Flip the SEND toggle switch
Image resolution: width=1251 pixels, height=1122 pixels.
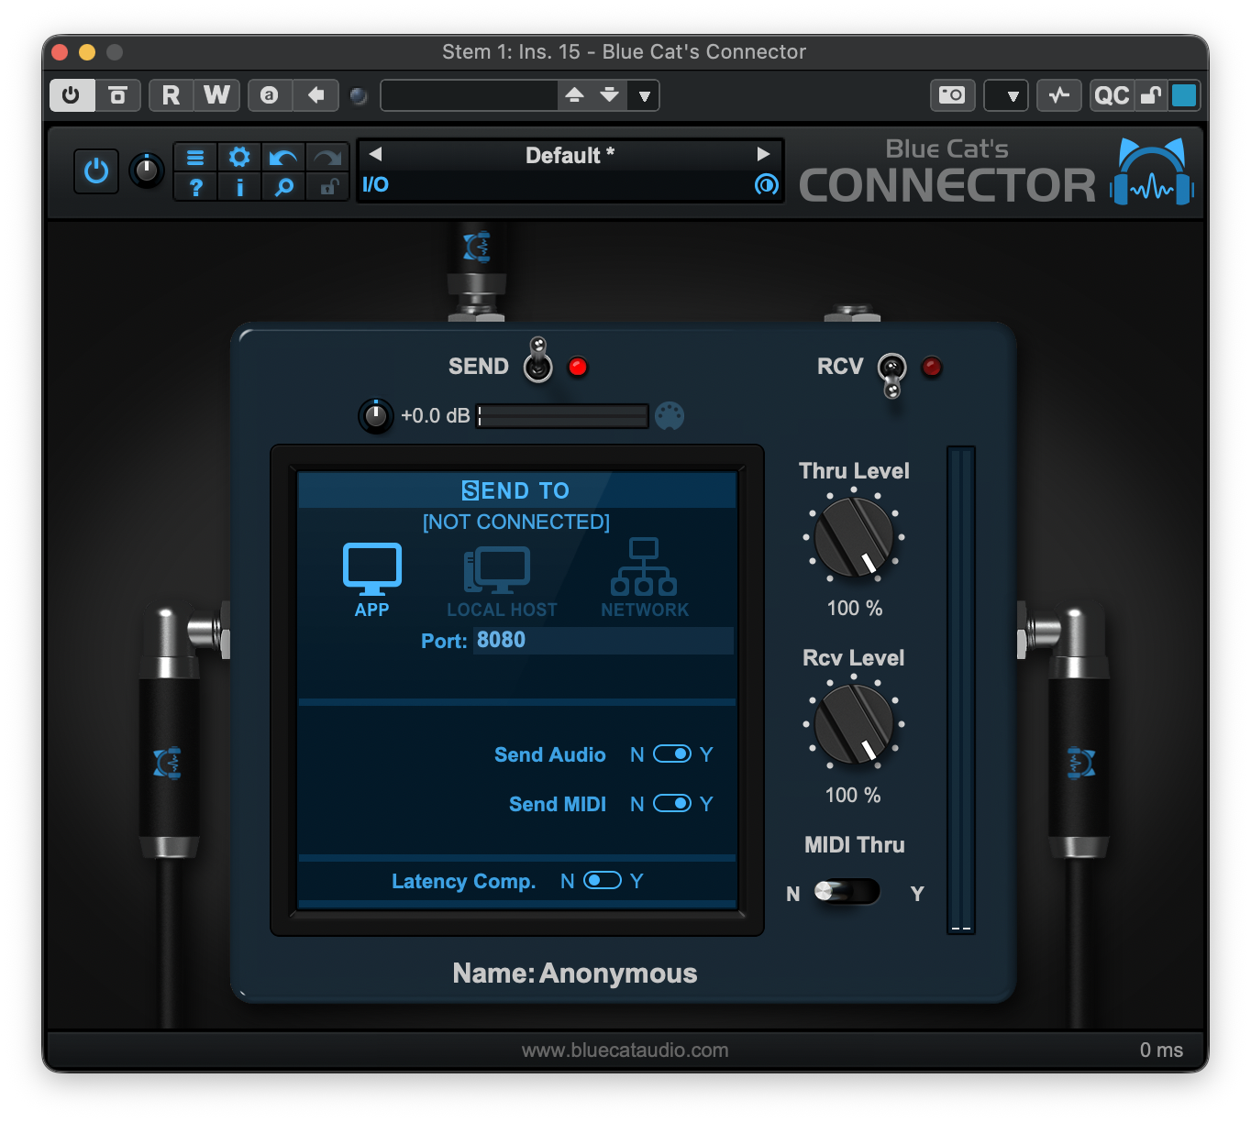point(538,360)
